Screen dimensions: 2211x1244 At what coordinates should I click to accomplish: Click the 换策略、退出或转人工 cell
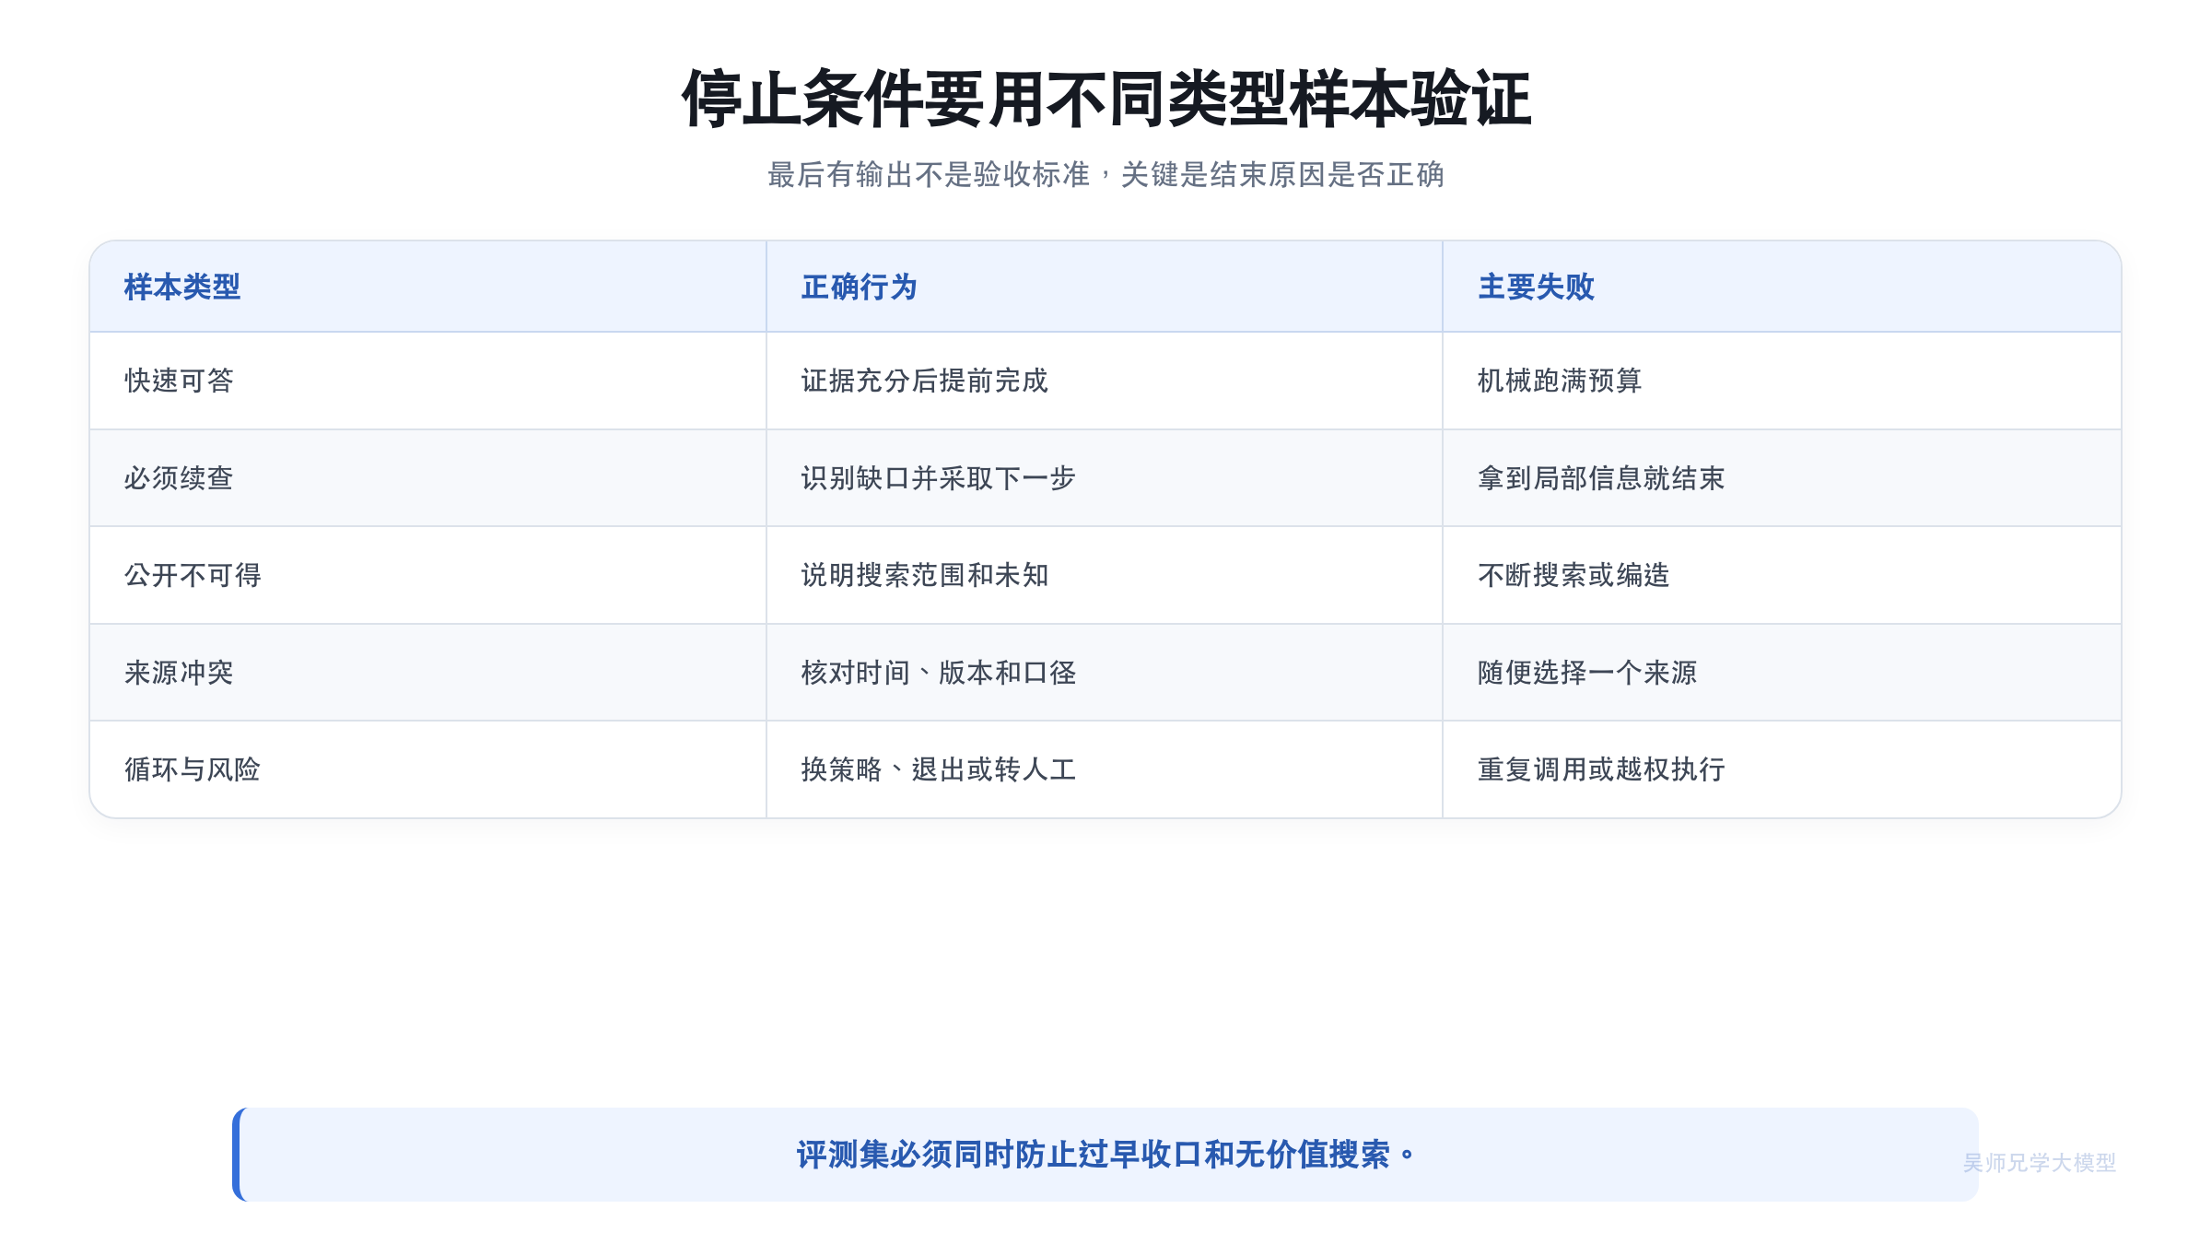1104,769
